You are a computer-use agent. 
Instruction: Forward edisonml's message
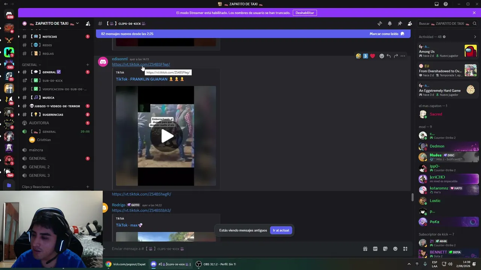point(396,56)
